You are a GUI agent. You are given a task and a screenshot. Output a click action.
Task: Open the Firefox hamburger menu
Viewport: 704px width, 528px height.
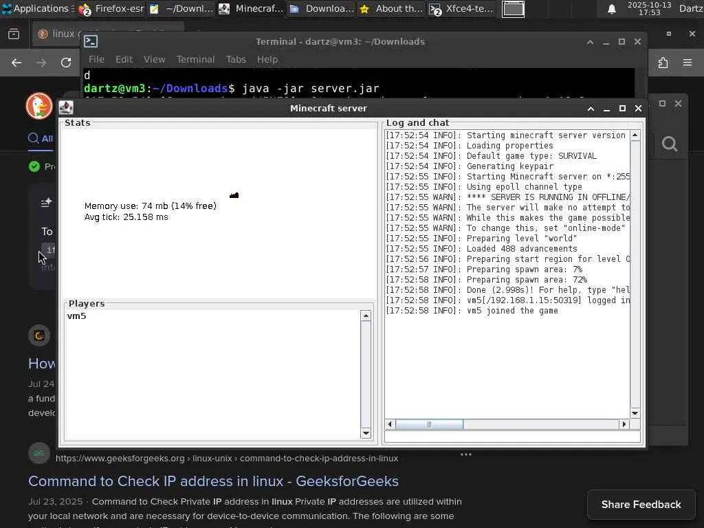(687, 63)
